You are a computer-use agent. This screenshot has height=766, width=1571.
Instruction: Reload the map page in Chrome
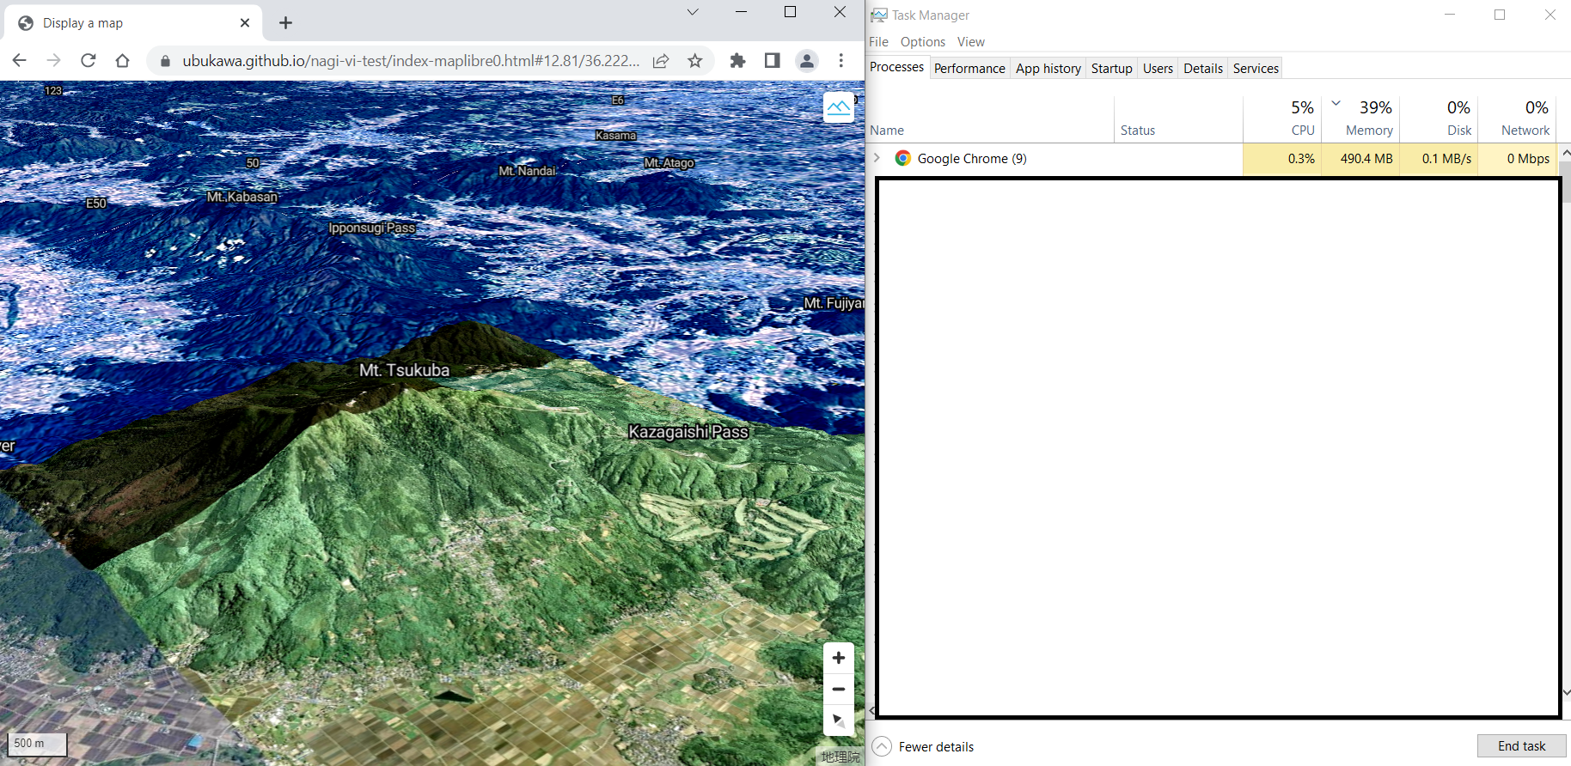point(88,60)
